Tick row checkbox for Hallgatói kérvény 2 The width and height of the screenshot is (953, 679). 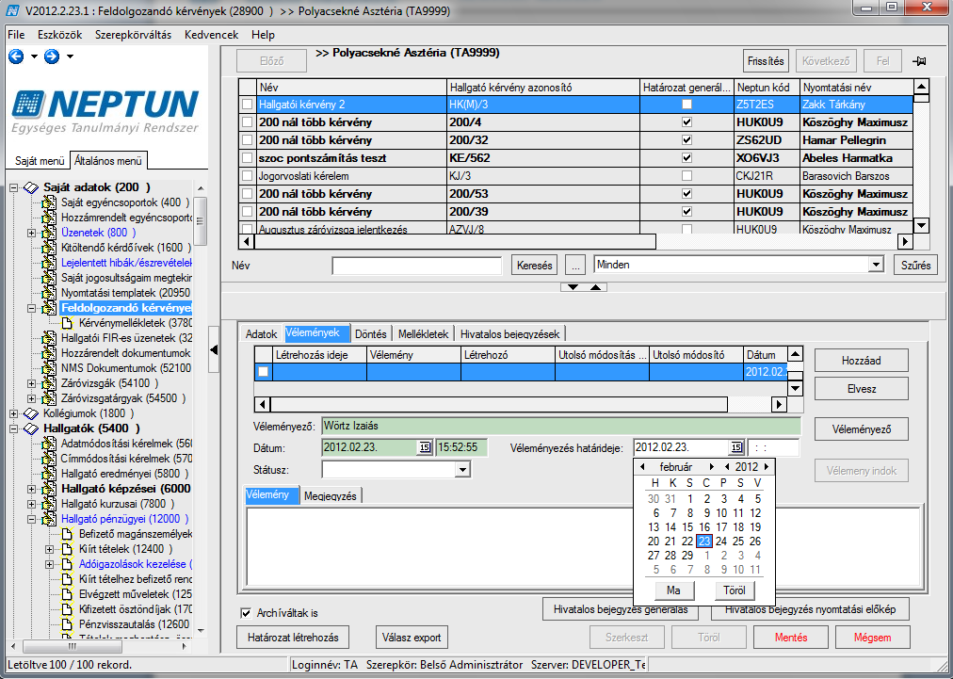(x=247, y=105)
